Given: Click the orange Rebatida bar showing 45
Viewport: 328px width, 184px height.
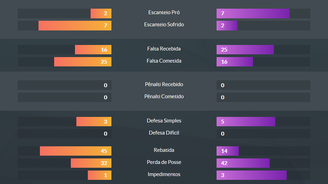Looking at the screenshot, I should pyautogui.click(x=76, y=151).
